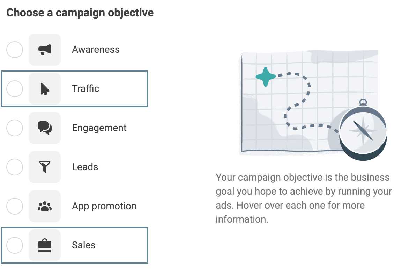
Task: Click the people App promotion icon
Action: [45, 206]
